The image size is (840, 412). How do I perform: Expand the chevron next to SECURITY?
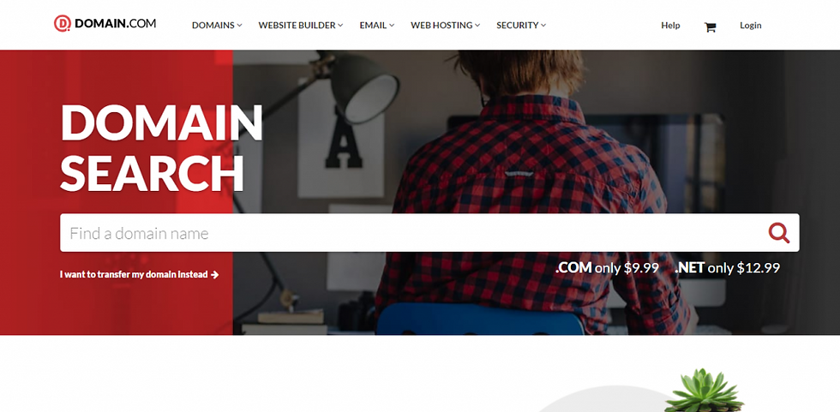tap(543, 25)
